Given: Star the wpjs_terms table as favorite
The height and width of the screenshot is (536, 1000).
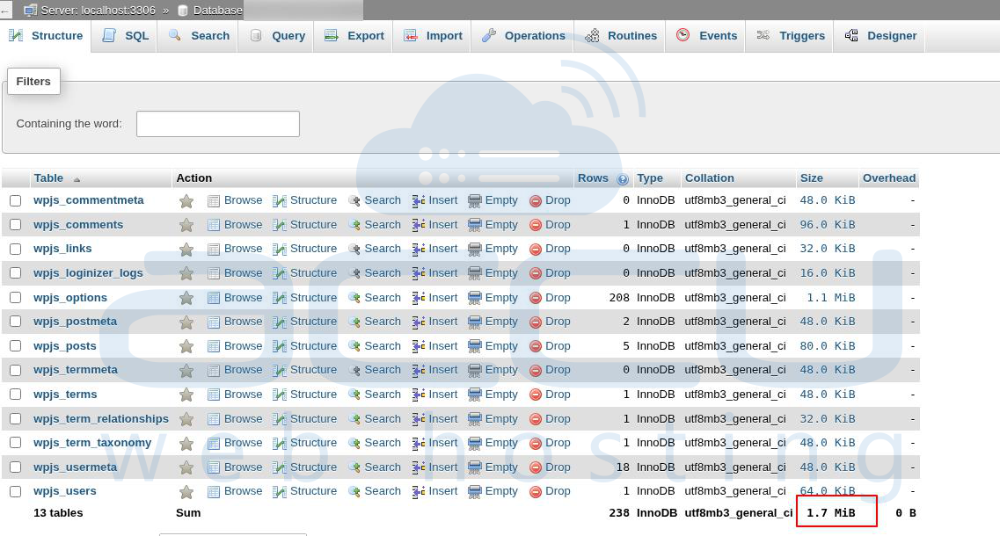Looking at the screenshot, I should coord(186,394).
